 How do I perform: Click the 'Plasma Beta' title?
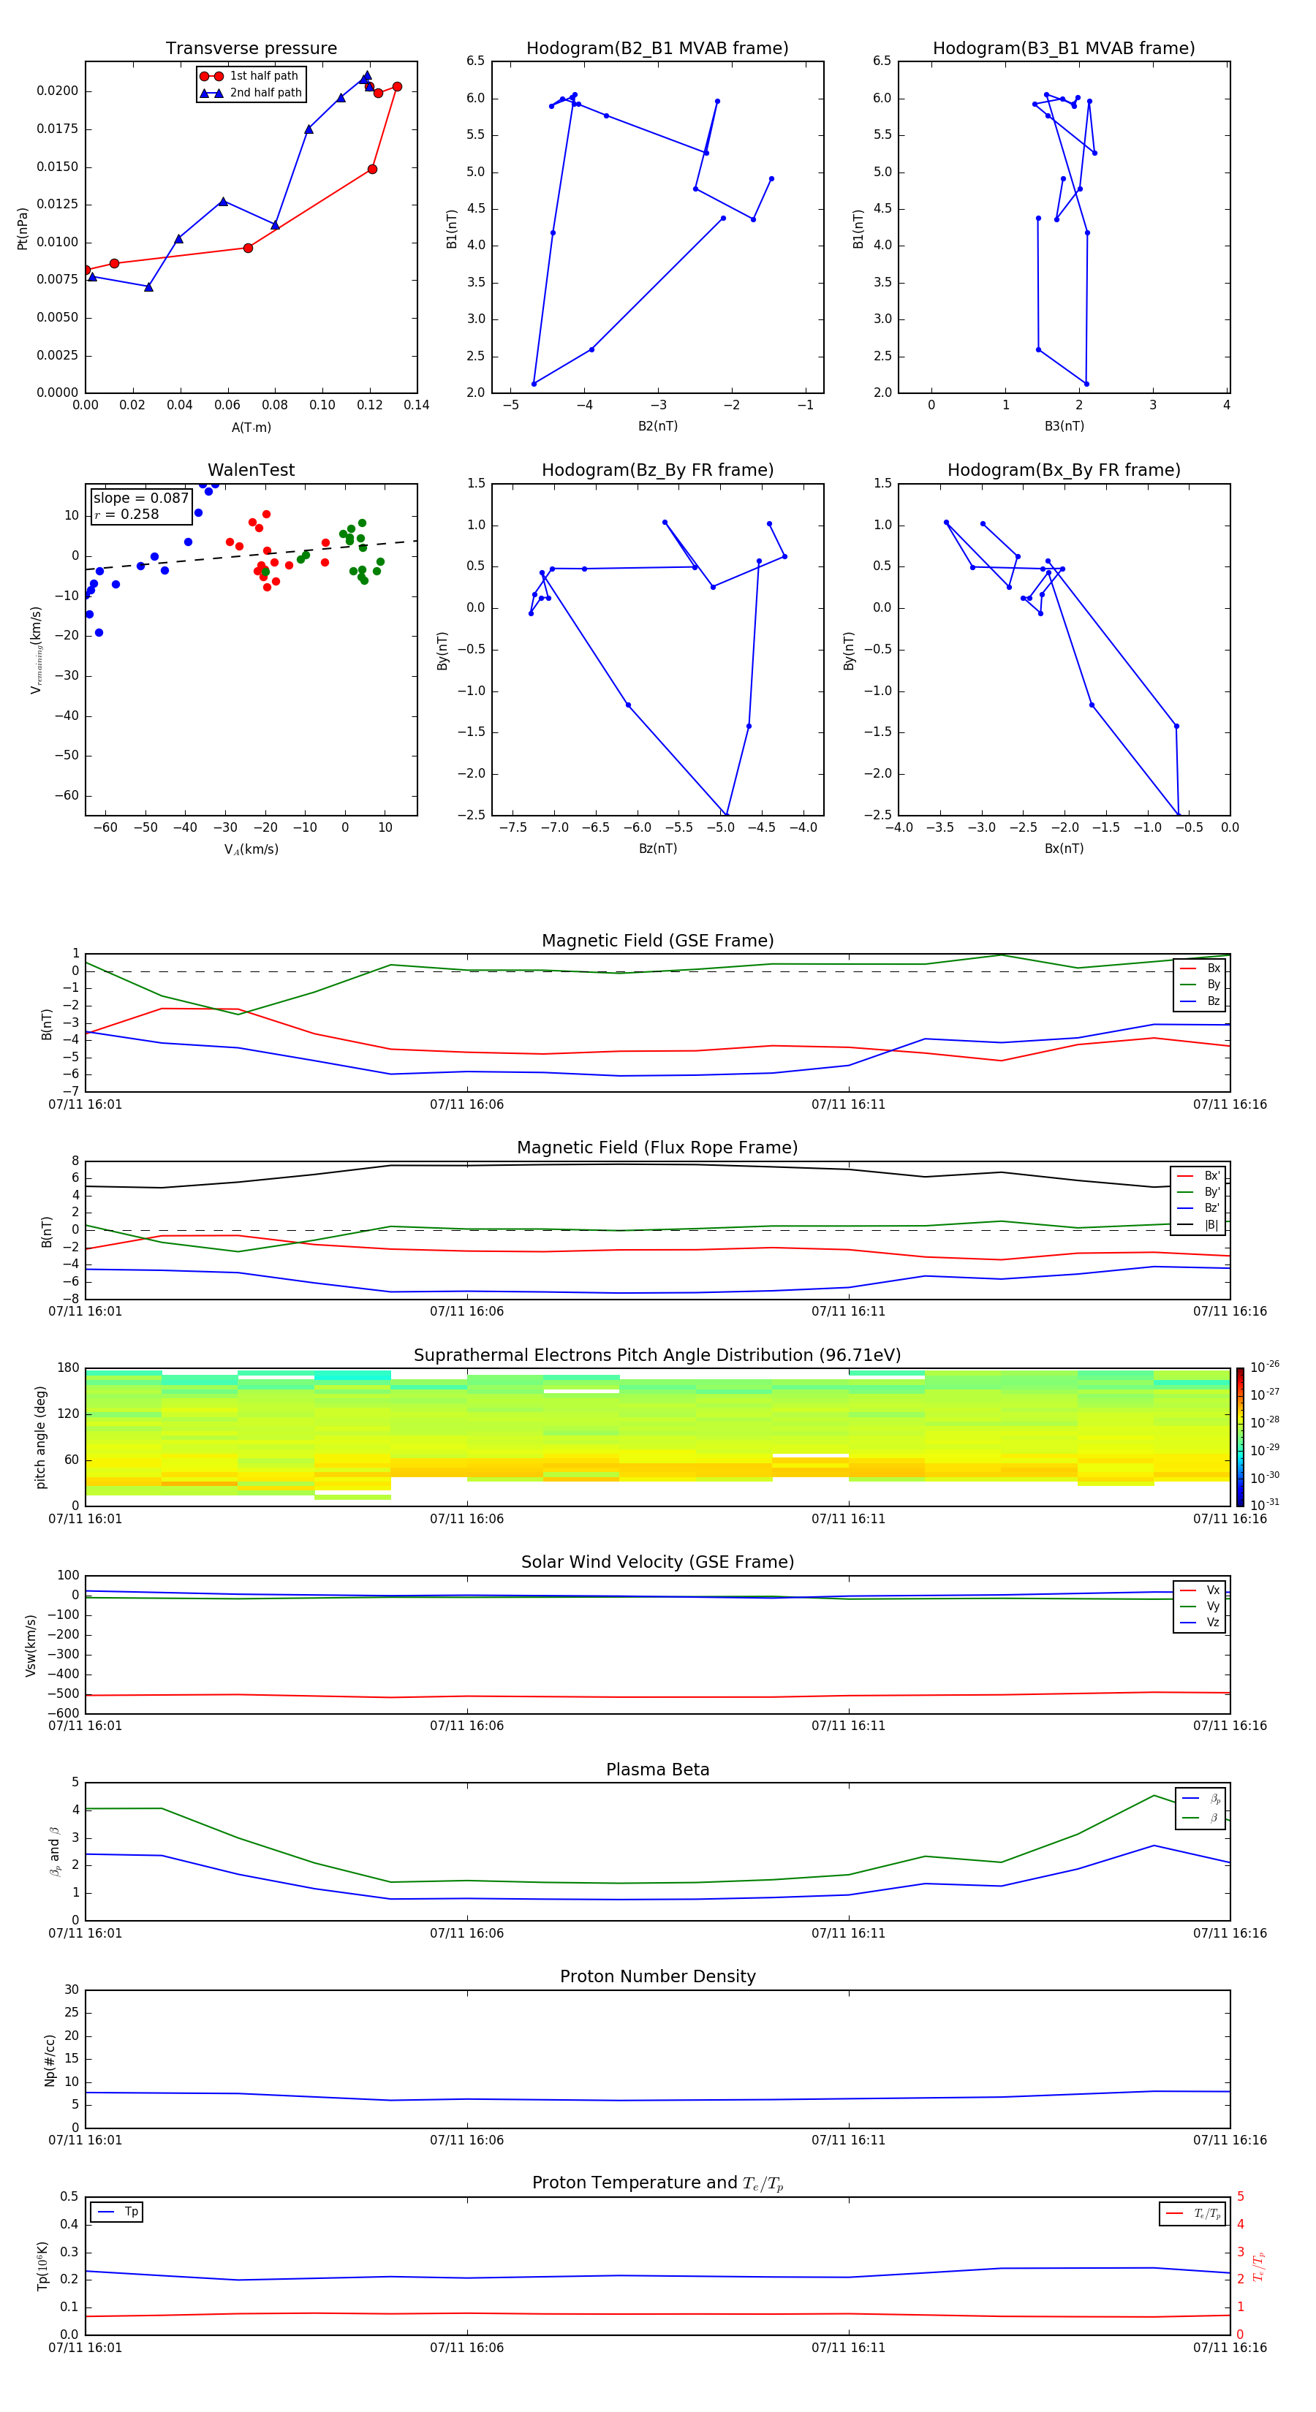657,1770
